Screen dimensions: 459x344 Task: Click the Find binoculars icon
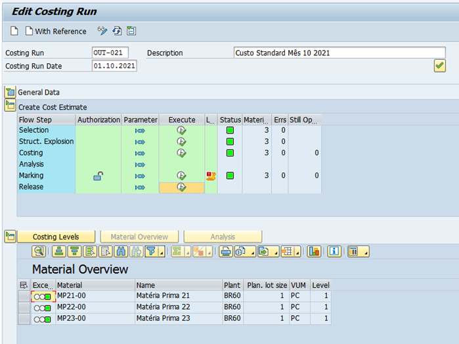pos(121,251)
